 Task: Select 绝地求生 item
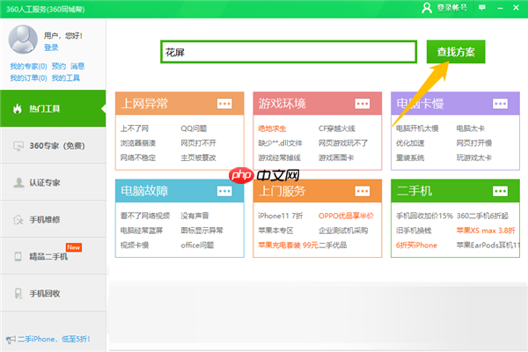[x=272, y=128]
